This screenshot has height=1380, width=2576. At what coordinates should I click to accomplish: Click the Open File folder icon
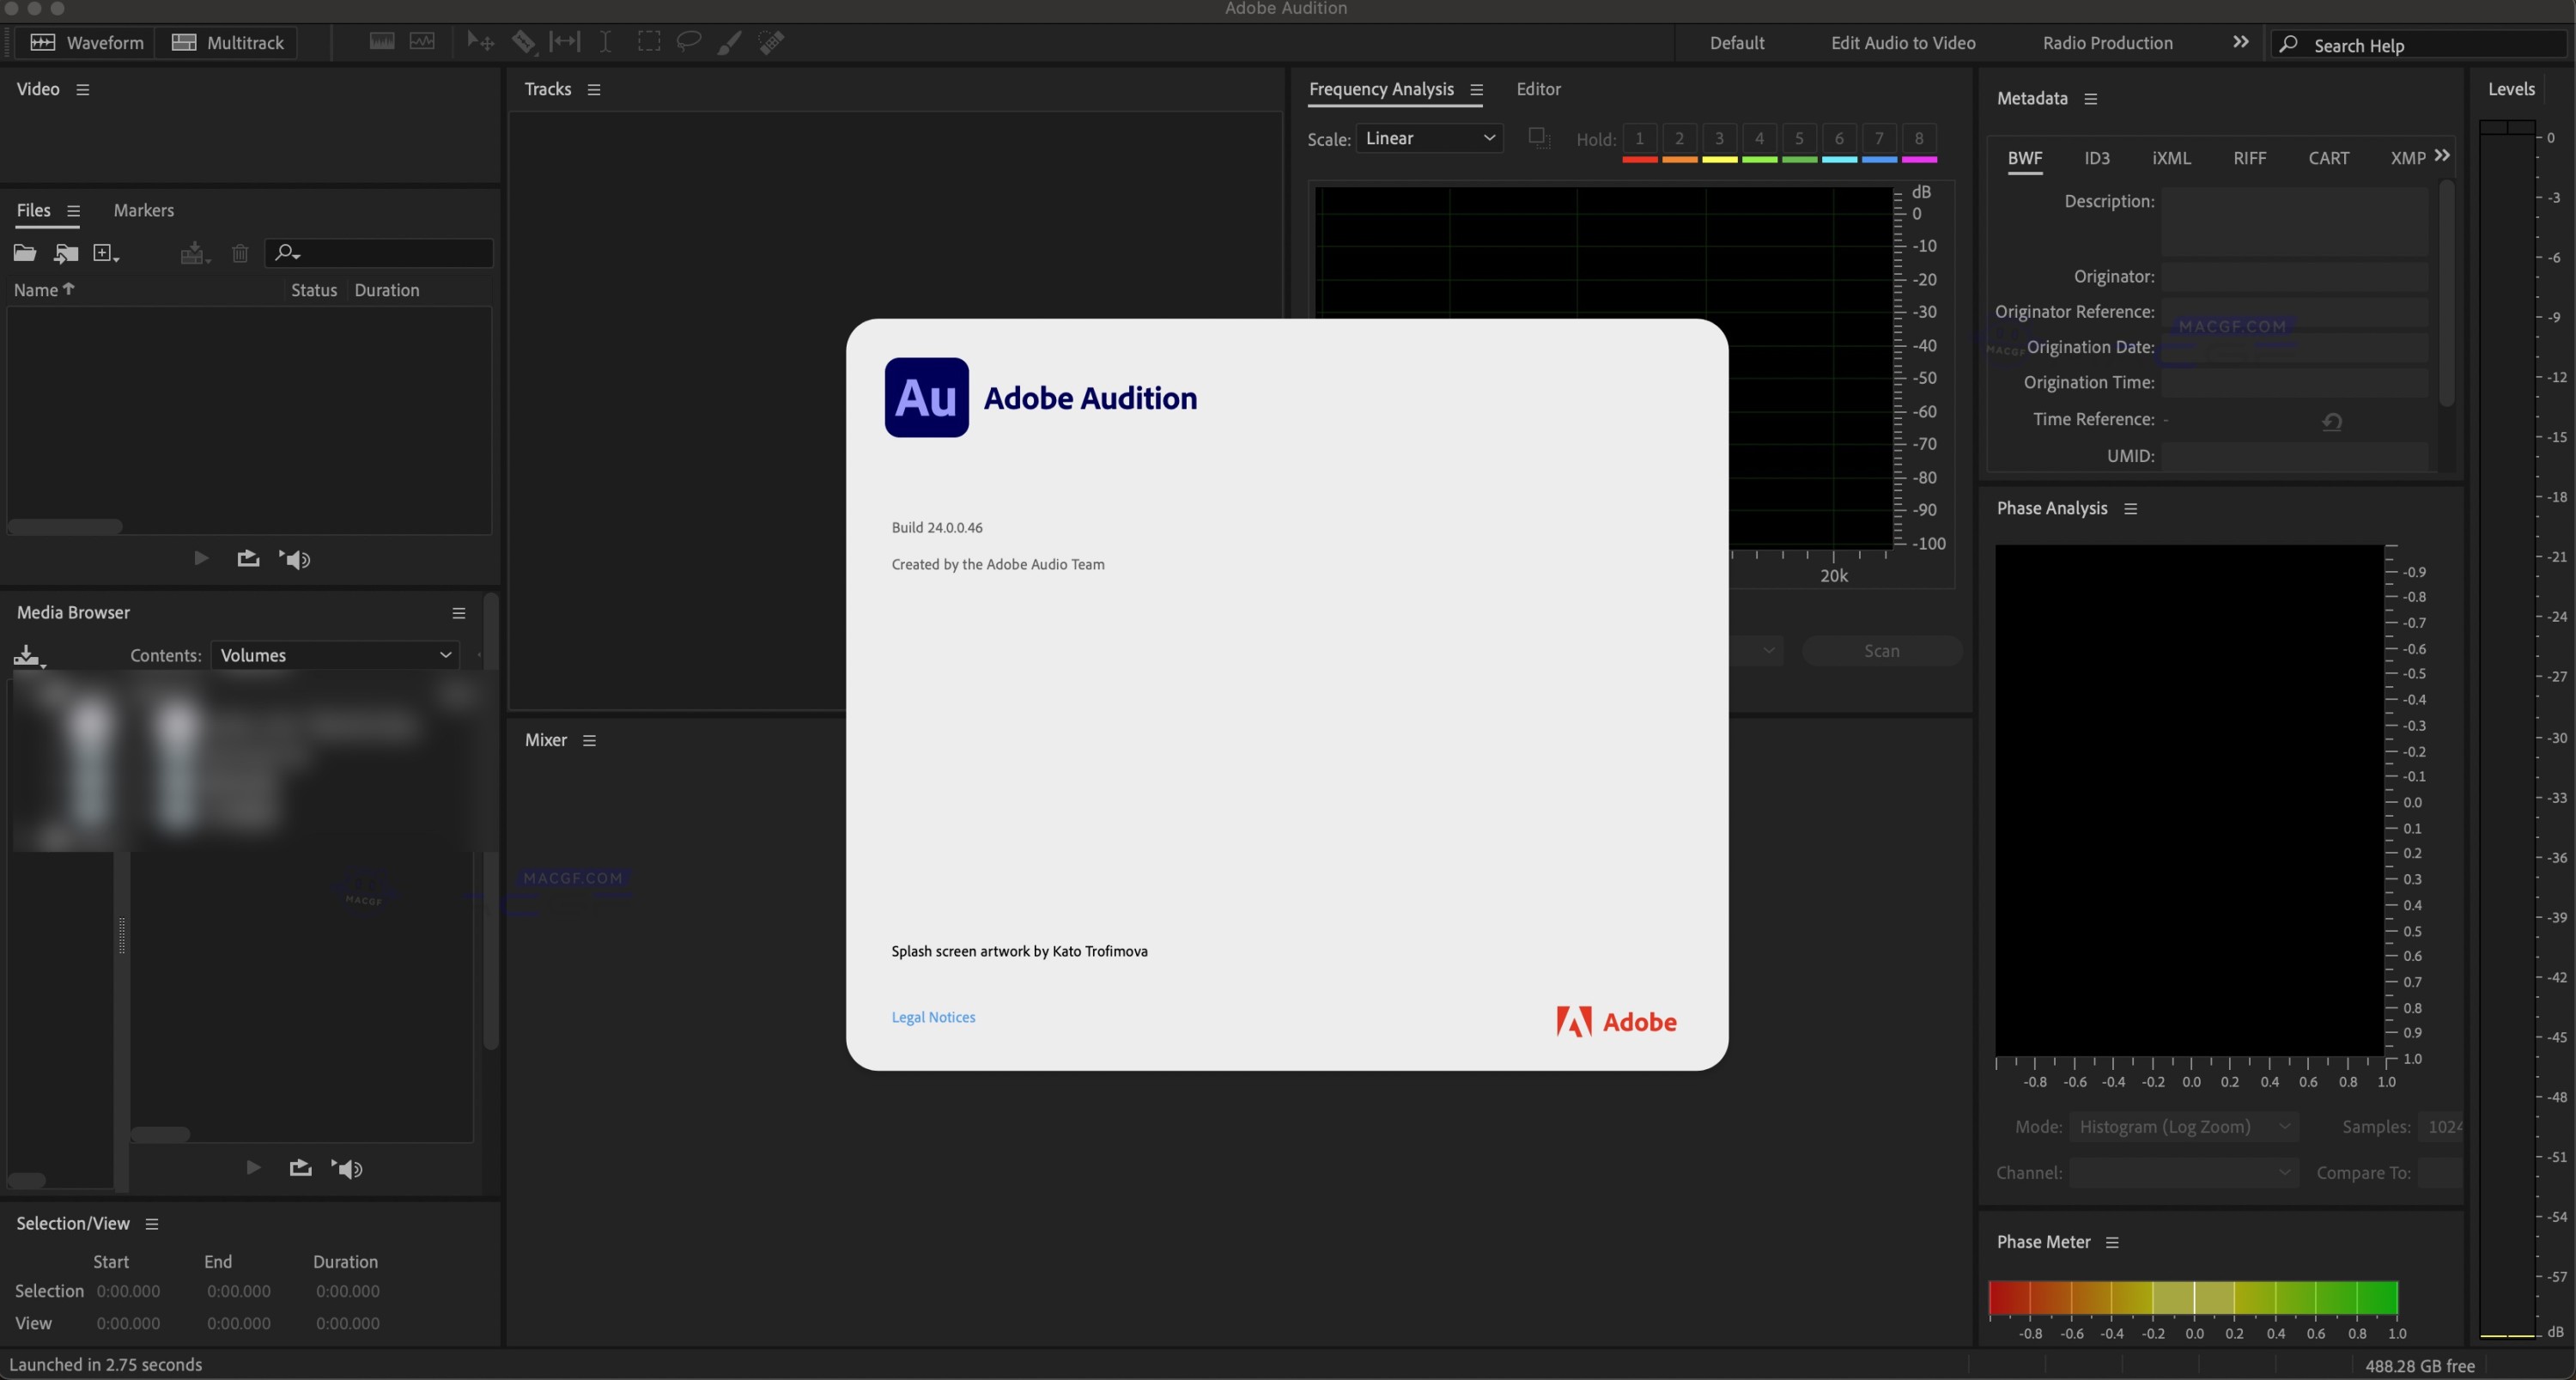tap(25, 253)
